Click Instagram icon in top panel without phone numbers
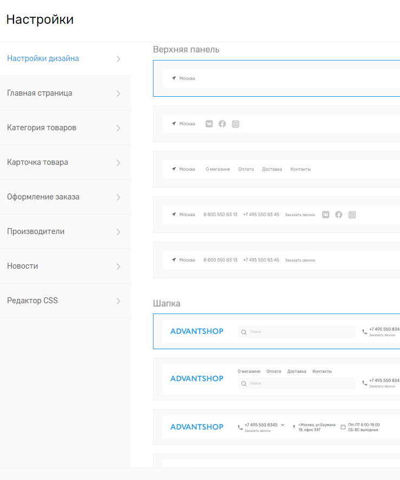This screenshot has height=480, width=400. pyautogui.click(x=236, y=124)
